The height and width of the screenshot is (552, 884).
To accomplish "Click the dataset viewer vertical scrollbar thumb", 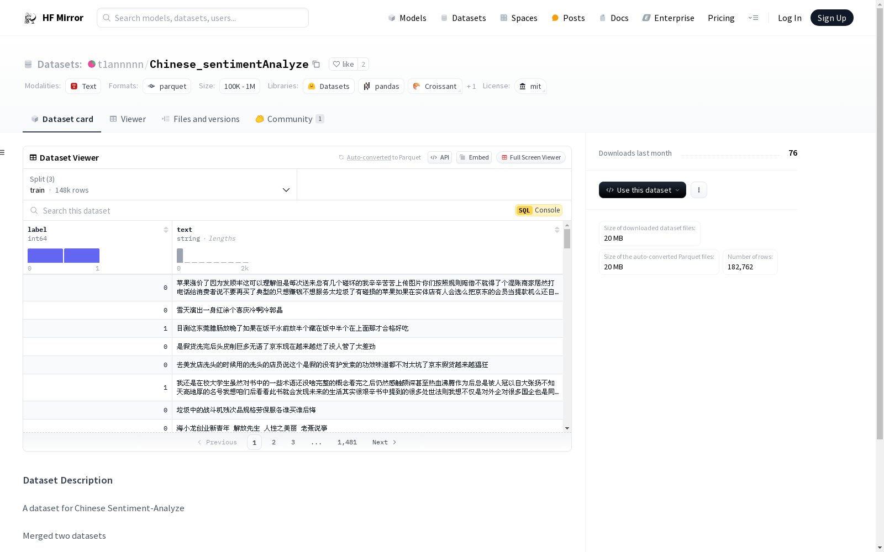I will [x=567, y=239].
